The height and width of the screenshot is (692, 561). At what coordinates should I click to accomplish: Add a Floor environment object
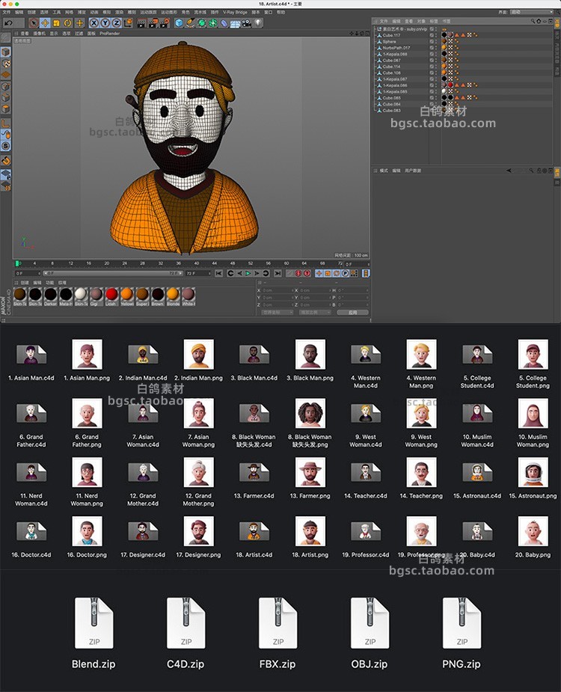coord(236,23)
